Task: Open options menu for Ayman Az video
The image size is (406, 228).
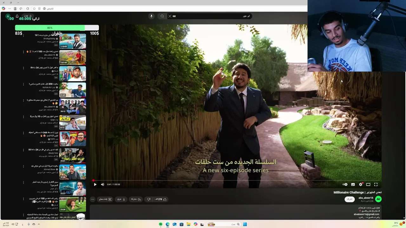Action: [23, 84]
